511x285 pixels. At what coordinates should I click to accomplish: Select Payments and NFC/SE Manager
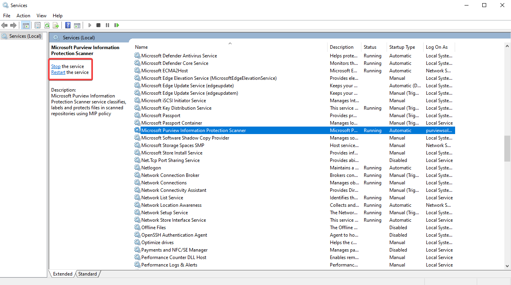click(174, 250)
